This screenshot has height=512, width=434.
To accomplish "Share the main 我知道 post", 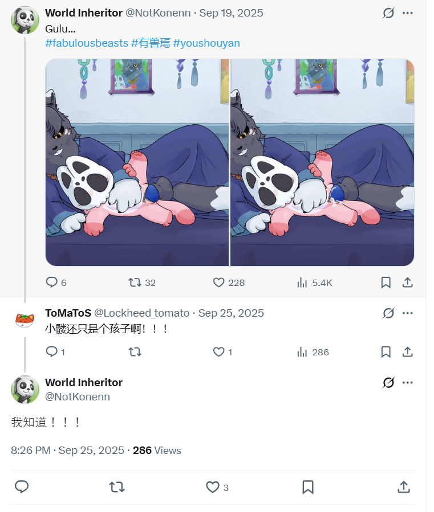I will click(403, 487).
